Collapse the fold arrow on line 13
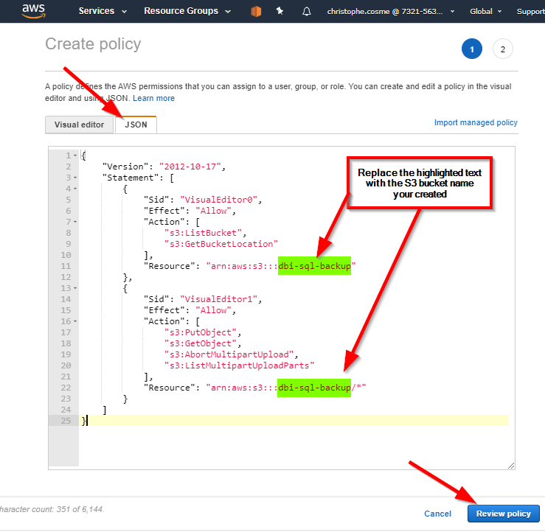 (x=75, y=288)
